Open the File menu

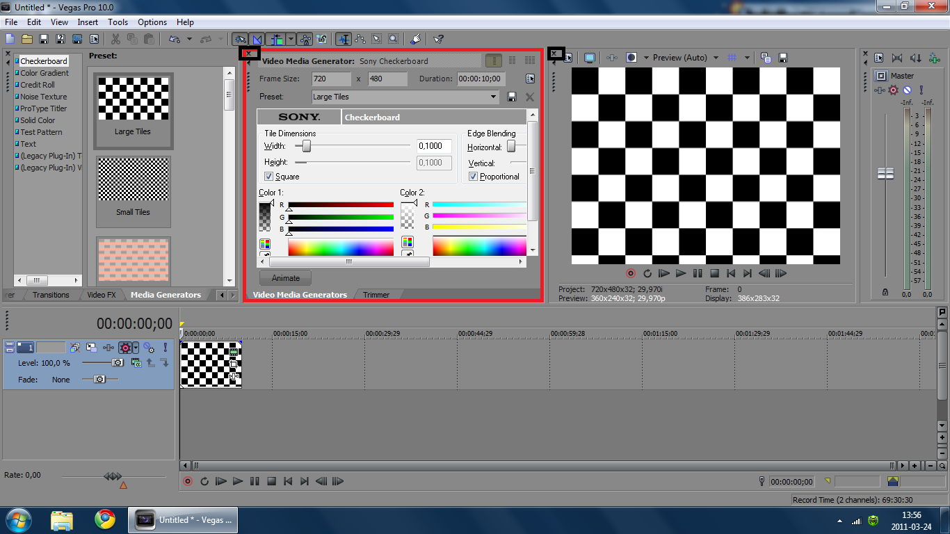[x=11, y=22]
